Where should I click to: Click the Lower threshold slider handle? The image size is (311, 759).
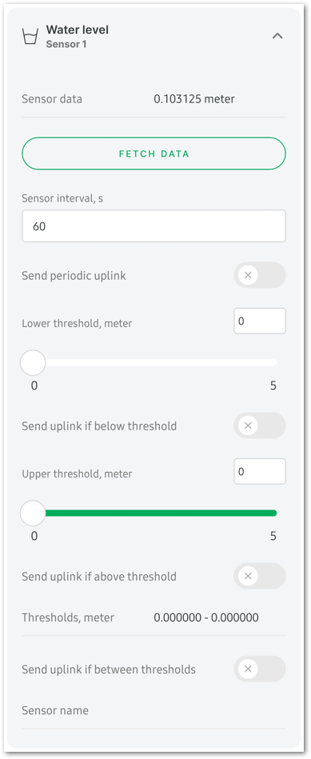(33, 362)
